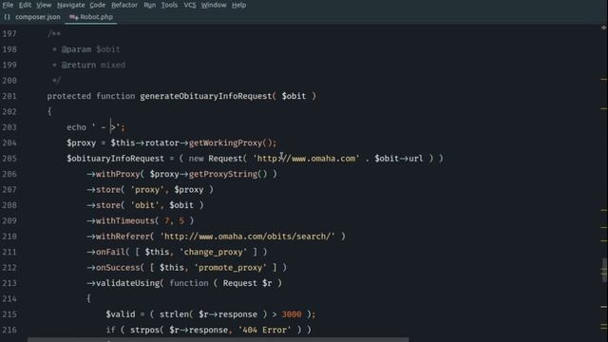Click the @param $obit doc comment
Screen dimensions: 608x342
pyautogui.click(x=91, y=49)
